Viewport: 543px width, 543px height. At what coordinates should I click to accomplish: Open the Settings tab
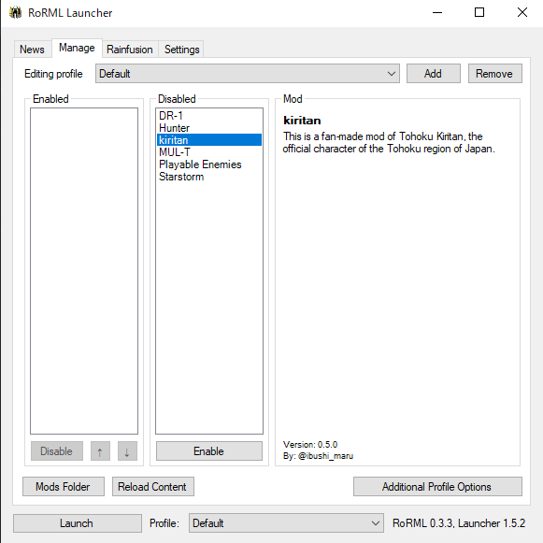182,50
